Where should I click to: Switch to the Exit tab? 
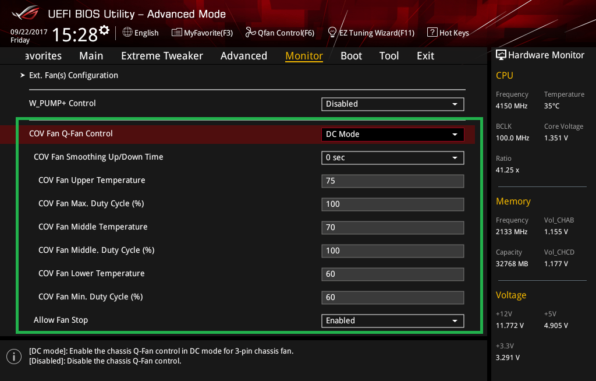click(425, 56)
